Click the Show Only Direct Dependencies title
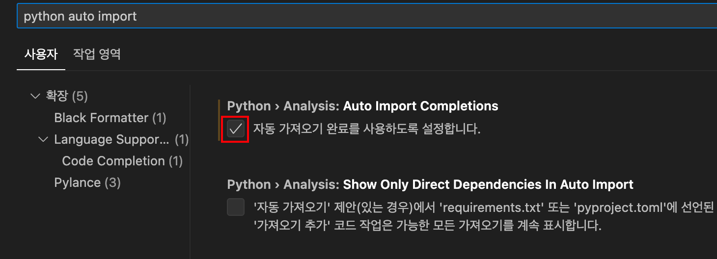The width and height of the screenshot is (717, 259). pos(488,184)
